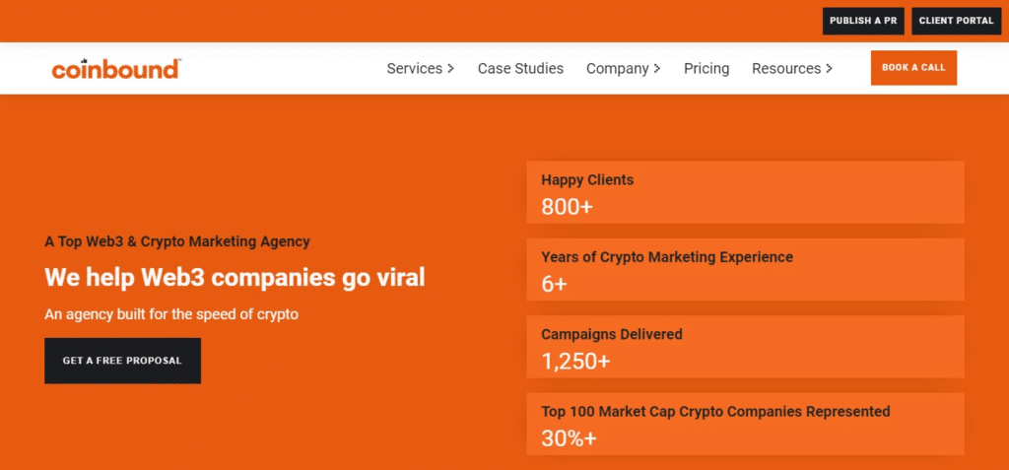Select the Top 100 Market Cap card
Viewport: 1009px width, 470px height.
(x=745, y=424)
